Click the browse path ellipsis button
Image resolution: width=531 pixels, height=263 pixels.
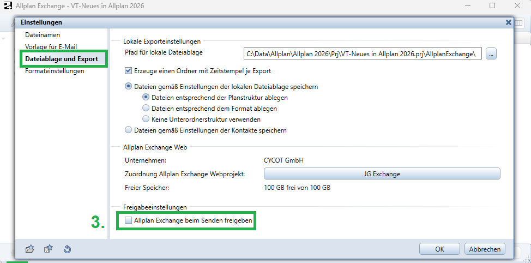point(491,53)
